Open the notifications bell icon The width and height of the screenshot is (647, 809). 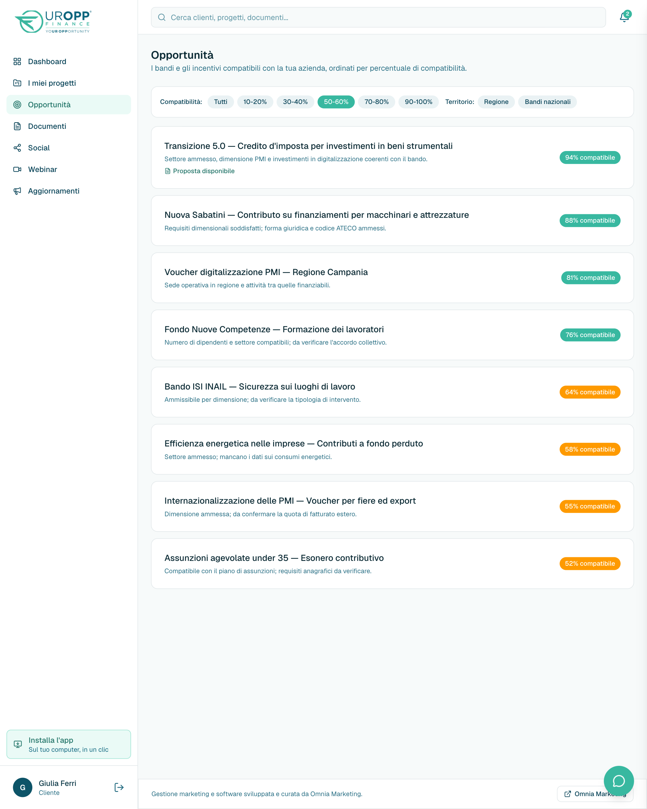point(624,17)
